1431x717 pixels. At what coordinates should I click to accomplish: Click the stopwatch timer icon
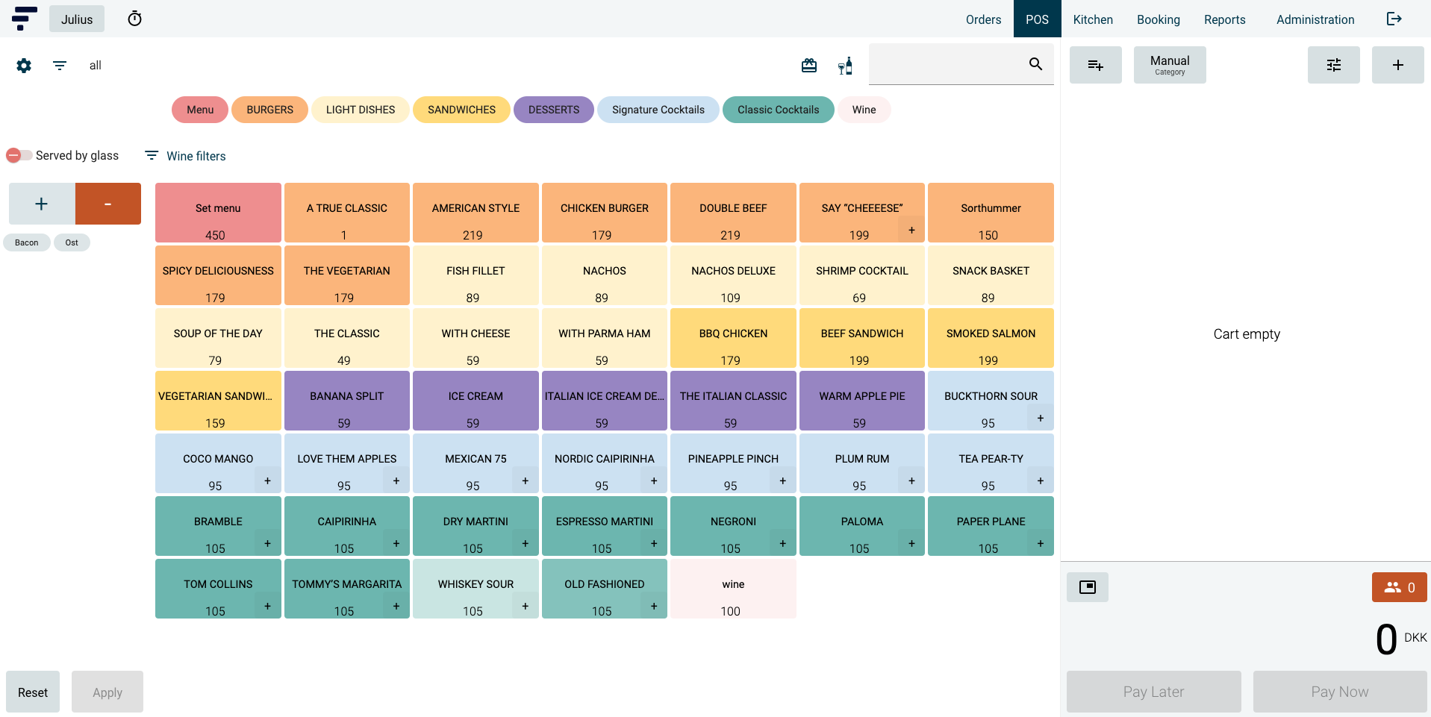pyautogui.click(x=134, y=19)
